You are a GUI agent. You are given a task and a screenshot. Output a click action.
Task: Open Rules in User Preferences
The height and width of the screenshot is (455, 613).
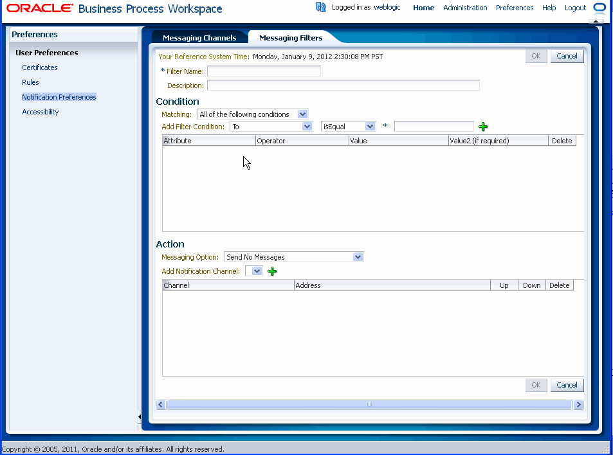[x=30, y=82]
